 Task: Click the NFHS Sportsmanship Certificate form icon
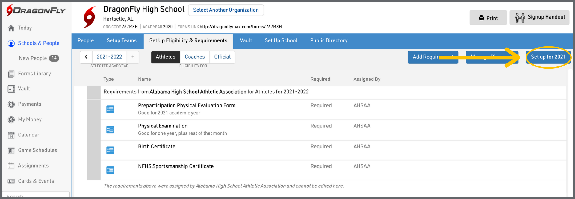pos(110,170)
